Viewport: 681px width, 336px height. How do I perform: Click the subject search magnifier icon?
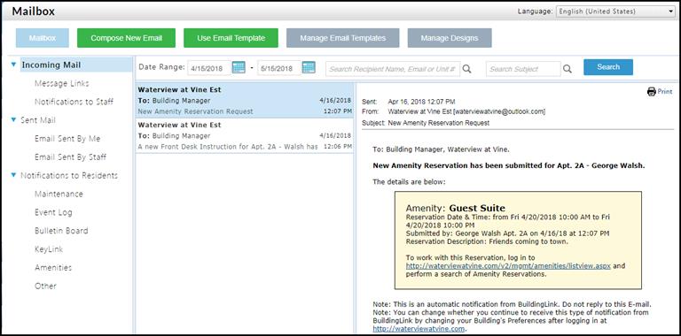click(x=567, y=69)
